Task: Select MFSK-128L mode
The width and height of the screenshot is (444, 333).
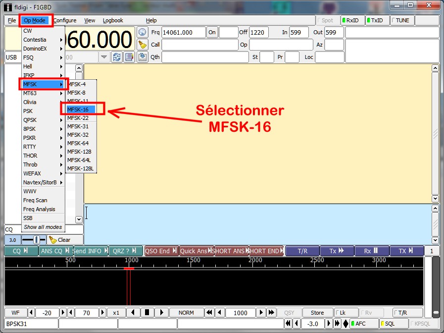Action: [81, 168]
